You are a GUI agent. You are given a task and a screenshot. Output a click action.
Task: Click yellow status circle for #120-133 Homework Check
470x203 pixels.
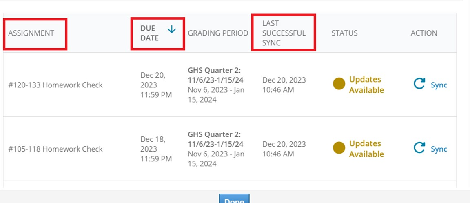(339, 84)
